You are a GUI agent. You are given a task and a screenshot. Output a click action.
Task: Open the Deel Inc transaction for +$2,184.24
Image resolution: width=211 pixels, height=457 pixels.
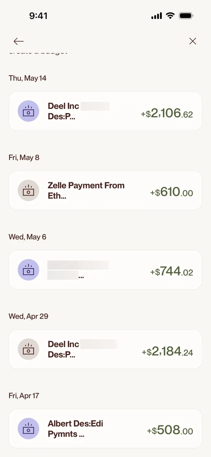coord(105,349)
